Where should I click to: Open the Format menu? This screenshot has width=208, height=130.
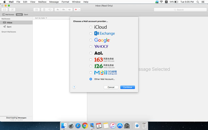pos(65,2)
